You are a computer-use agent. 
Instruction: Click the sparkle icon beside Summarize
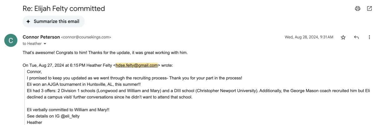pyautogui.click(x=28, y=21)
